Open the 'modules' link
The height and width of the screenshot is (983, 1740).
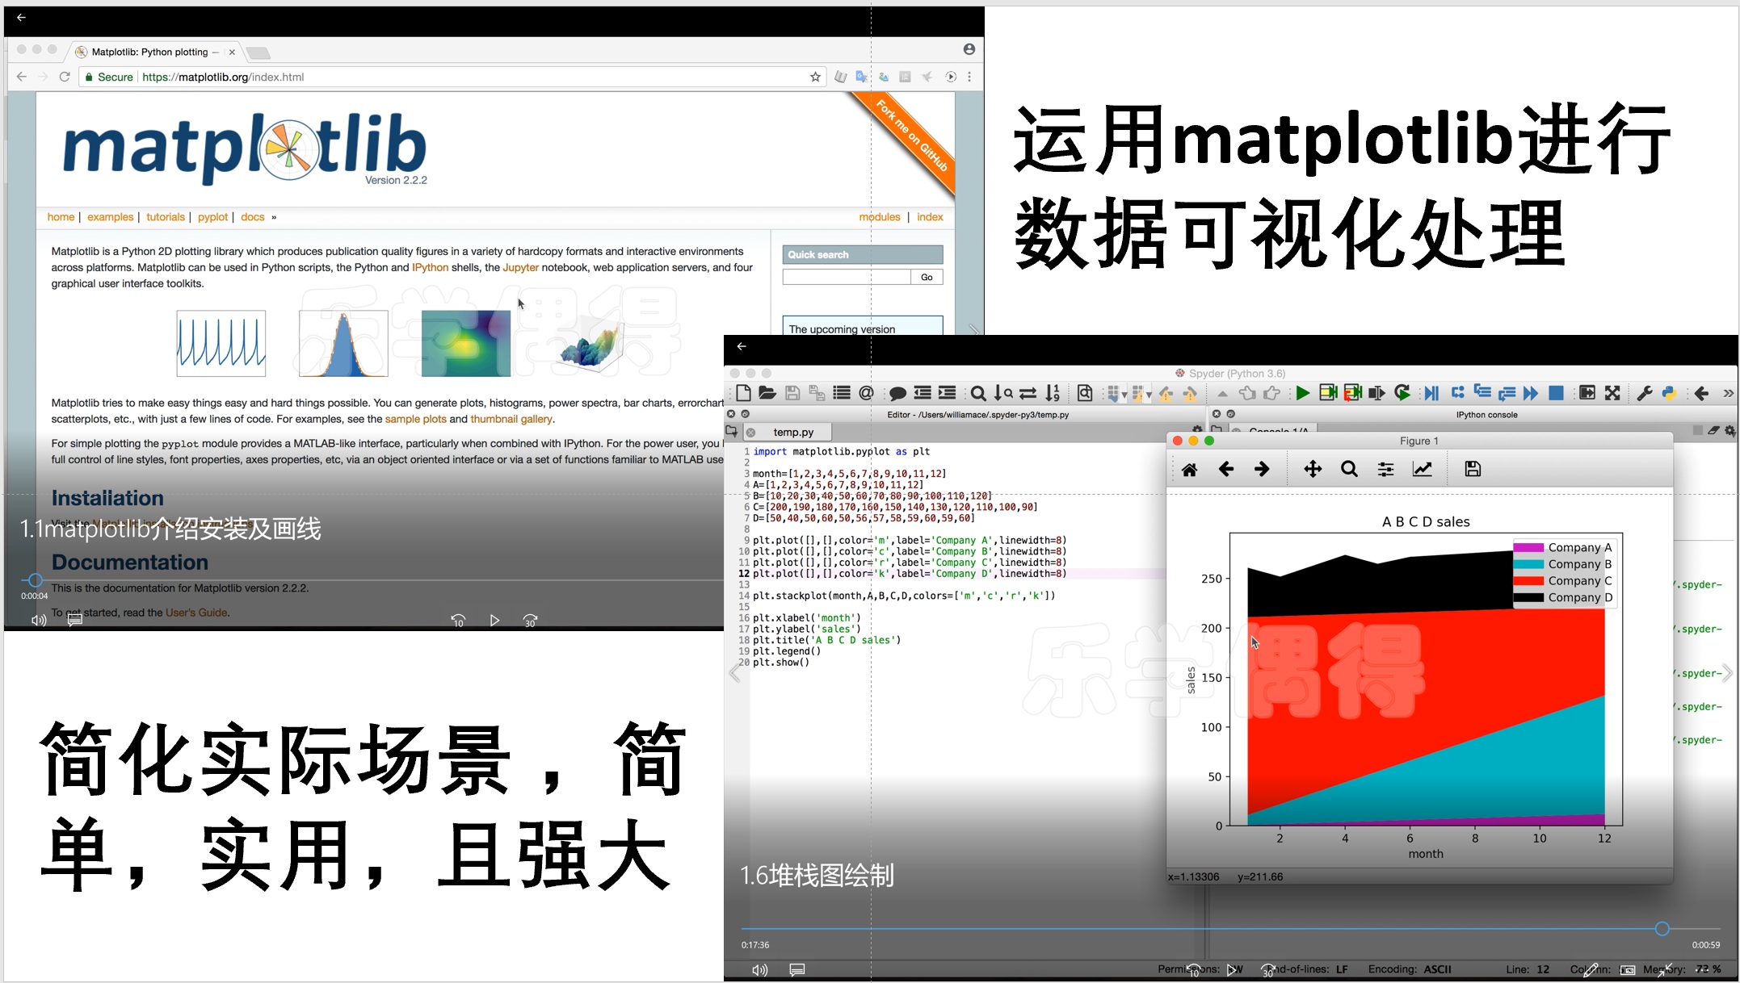coord(879,217)
